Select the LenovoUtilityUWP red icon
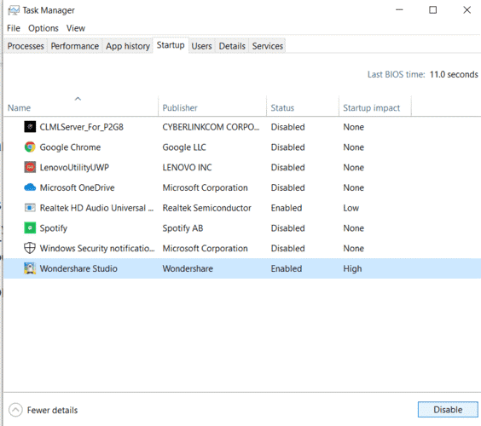Viewport: 481px width, 426px height. click(30, 167)
